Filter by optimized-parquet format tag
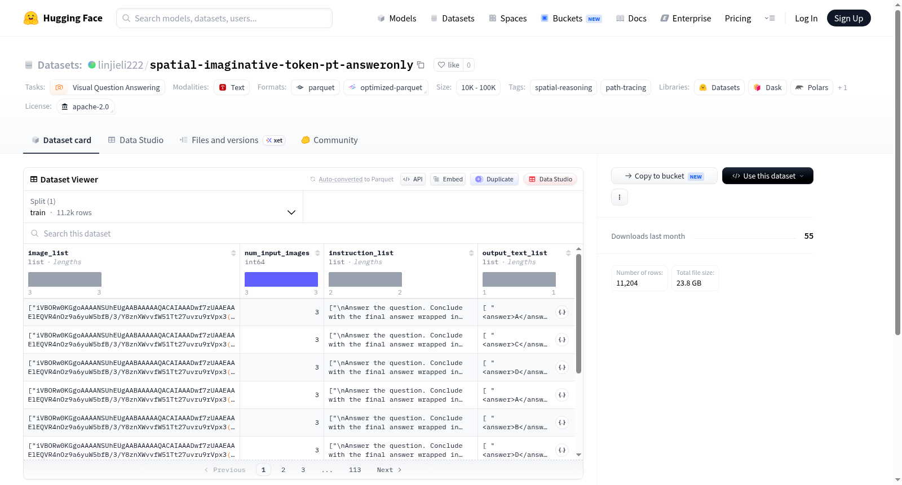Viewport: 902px width, 485px height. click(x=386, y=87)
